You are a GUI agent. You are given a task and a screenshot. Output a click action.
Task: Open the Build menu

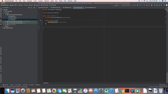click(52, 1)
